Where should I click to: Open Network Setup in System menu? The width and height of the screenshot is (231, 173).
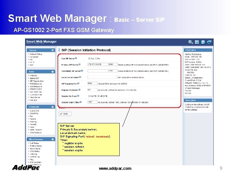[36, 54]
